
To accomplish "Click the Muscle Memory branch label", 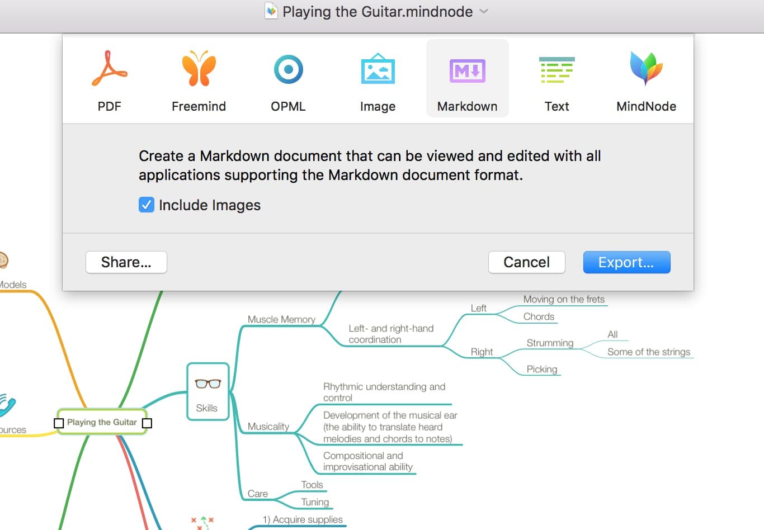I will click(x=282, y=319).
